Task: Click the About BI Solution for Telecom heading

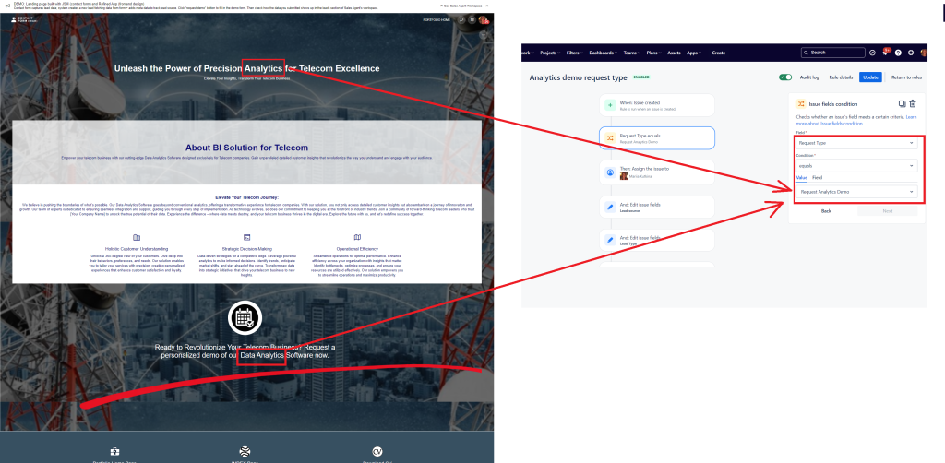Action: pos(246,148)
